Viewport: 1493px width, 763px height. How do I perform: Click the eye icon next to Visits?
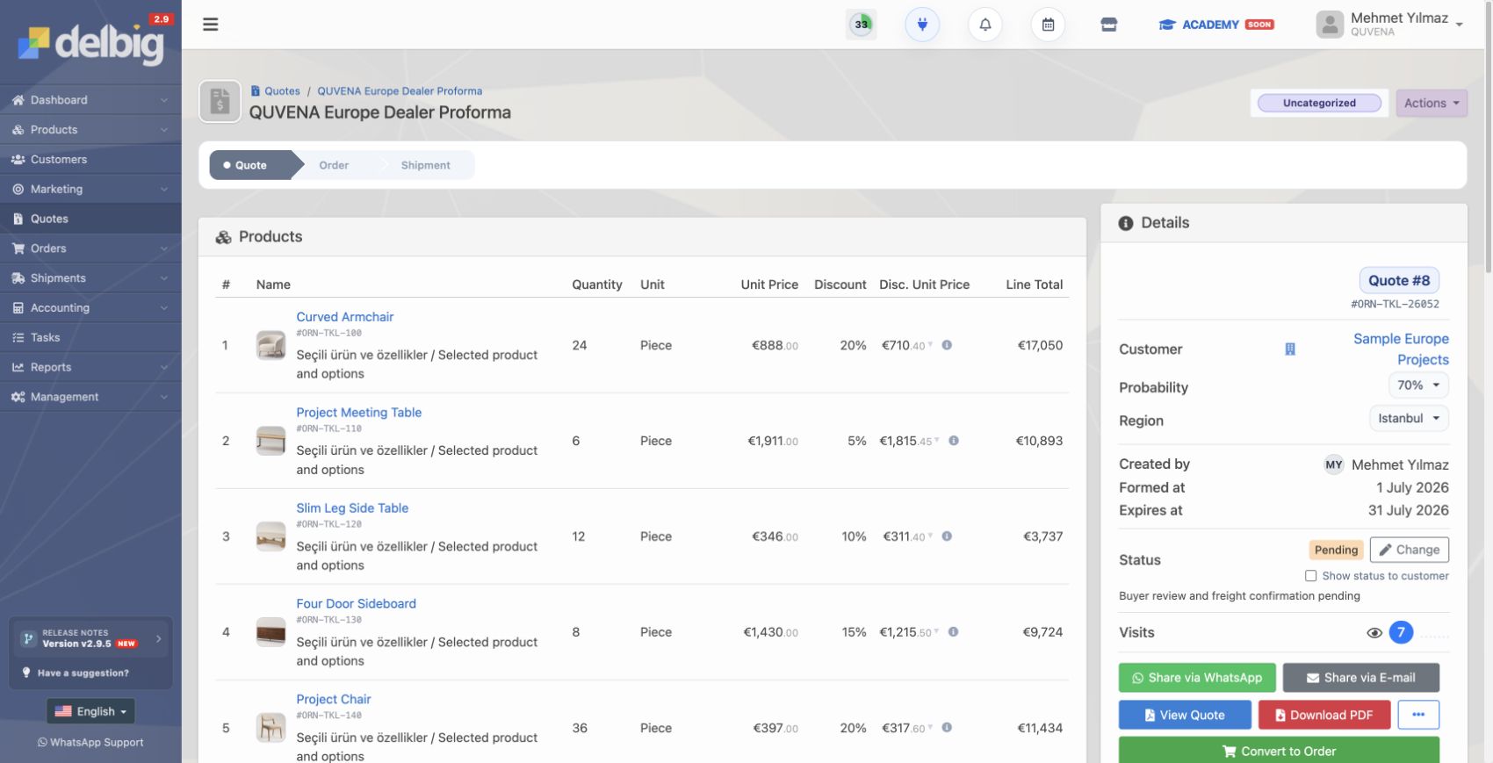point(1374,633)
